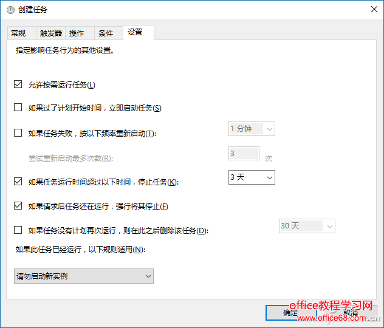Open the 30 天 delete-after dropdown
This screenshot has width=384, height=328.
pos(307,226)
